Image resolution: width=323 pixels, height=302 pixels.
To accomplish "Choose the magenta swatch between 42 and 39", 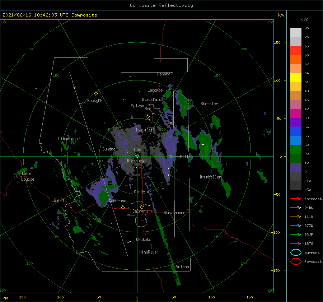I will coord(296,113).
